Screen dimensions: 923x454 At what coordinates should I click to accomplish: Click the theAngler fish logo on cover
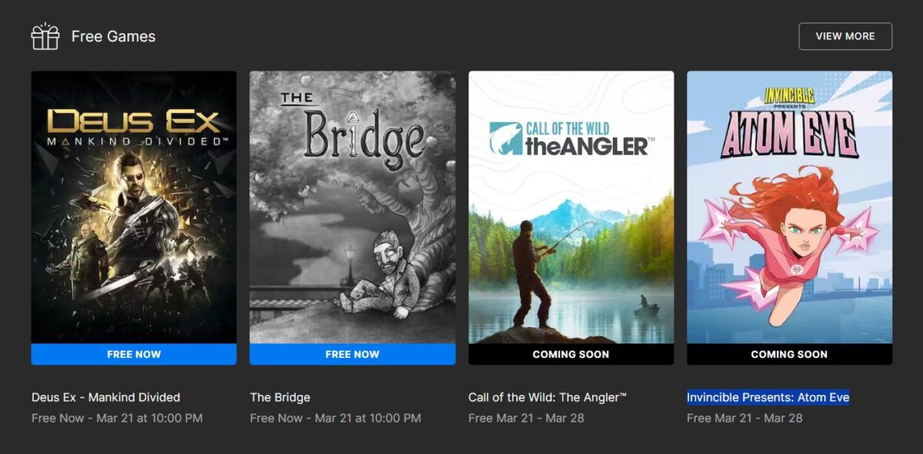[506, 138]
